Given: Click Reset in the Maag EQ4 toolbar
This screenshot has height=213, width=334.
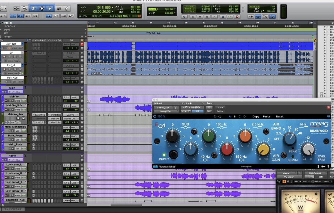Looking at the screenshot, I should [x=280, y=116].
